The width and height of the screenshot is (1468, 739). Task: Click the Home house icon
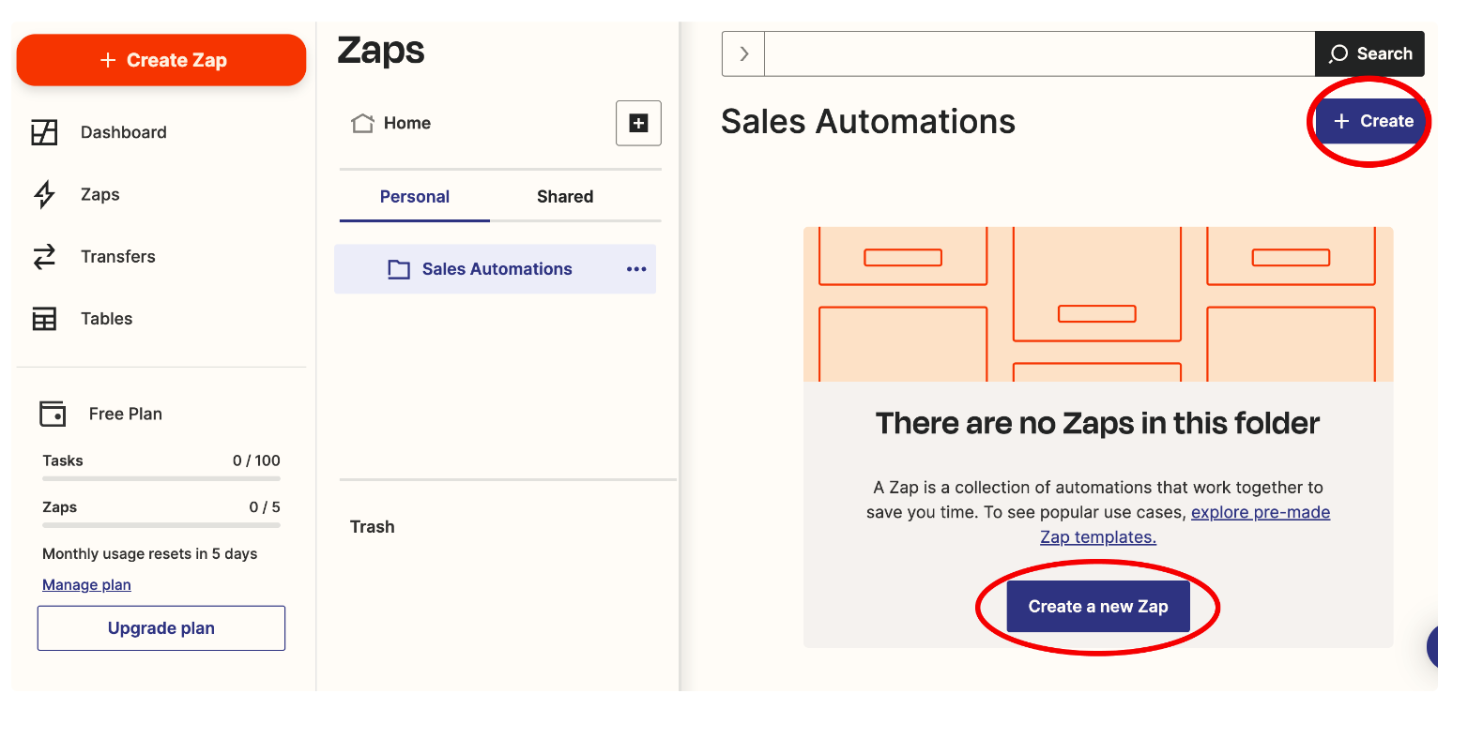(x=362, y=123)
